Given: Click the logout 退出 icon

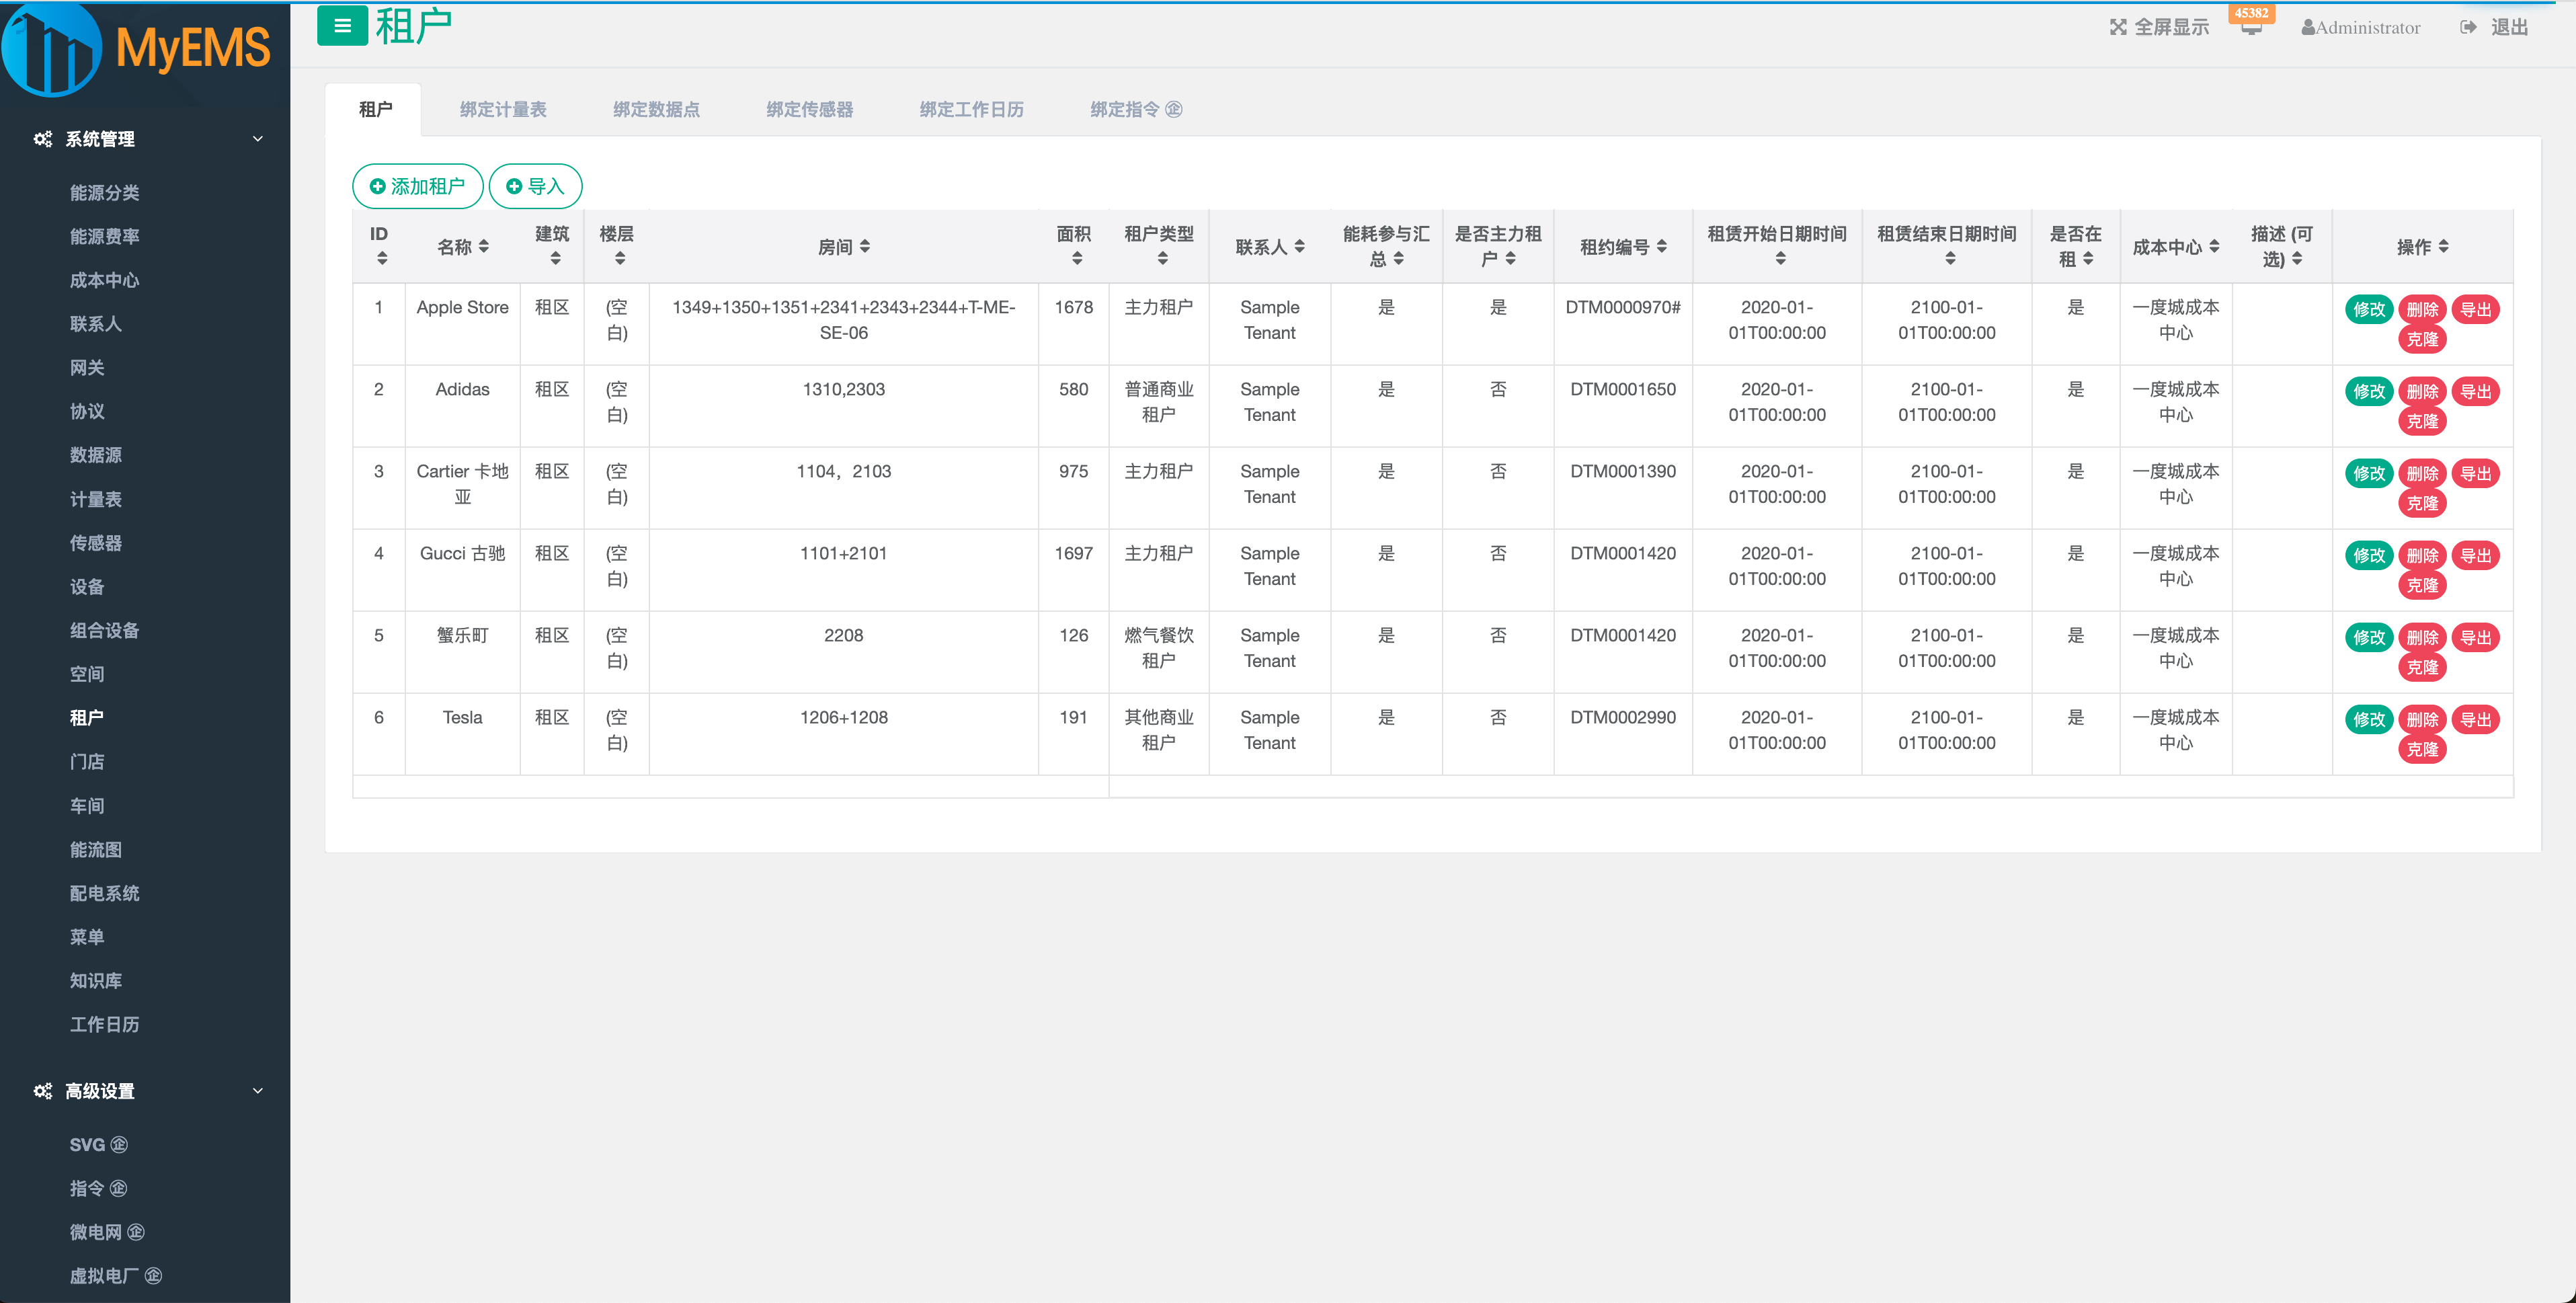Looking at the screenshot, I should [x=2468, y=27].
